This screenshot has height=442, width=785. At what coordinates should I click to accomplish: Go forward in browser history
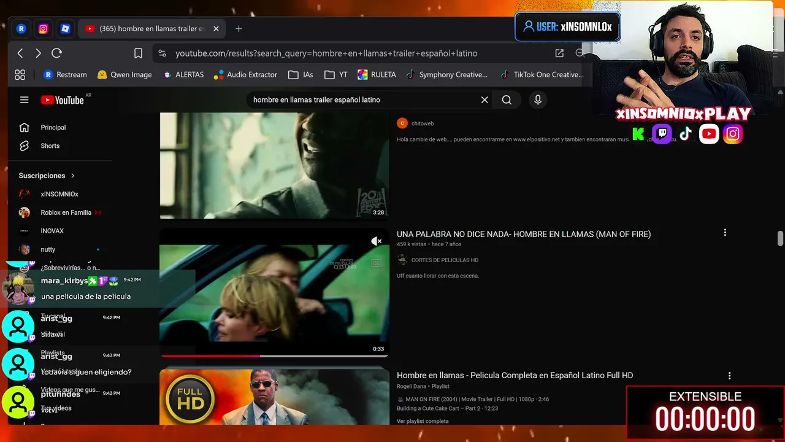pos(38,53)
